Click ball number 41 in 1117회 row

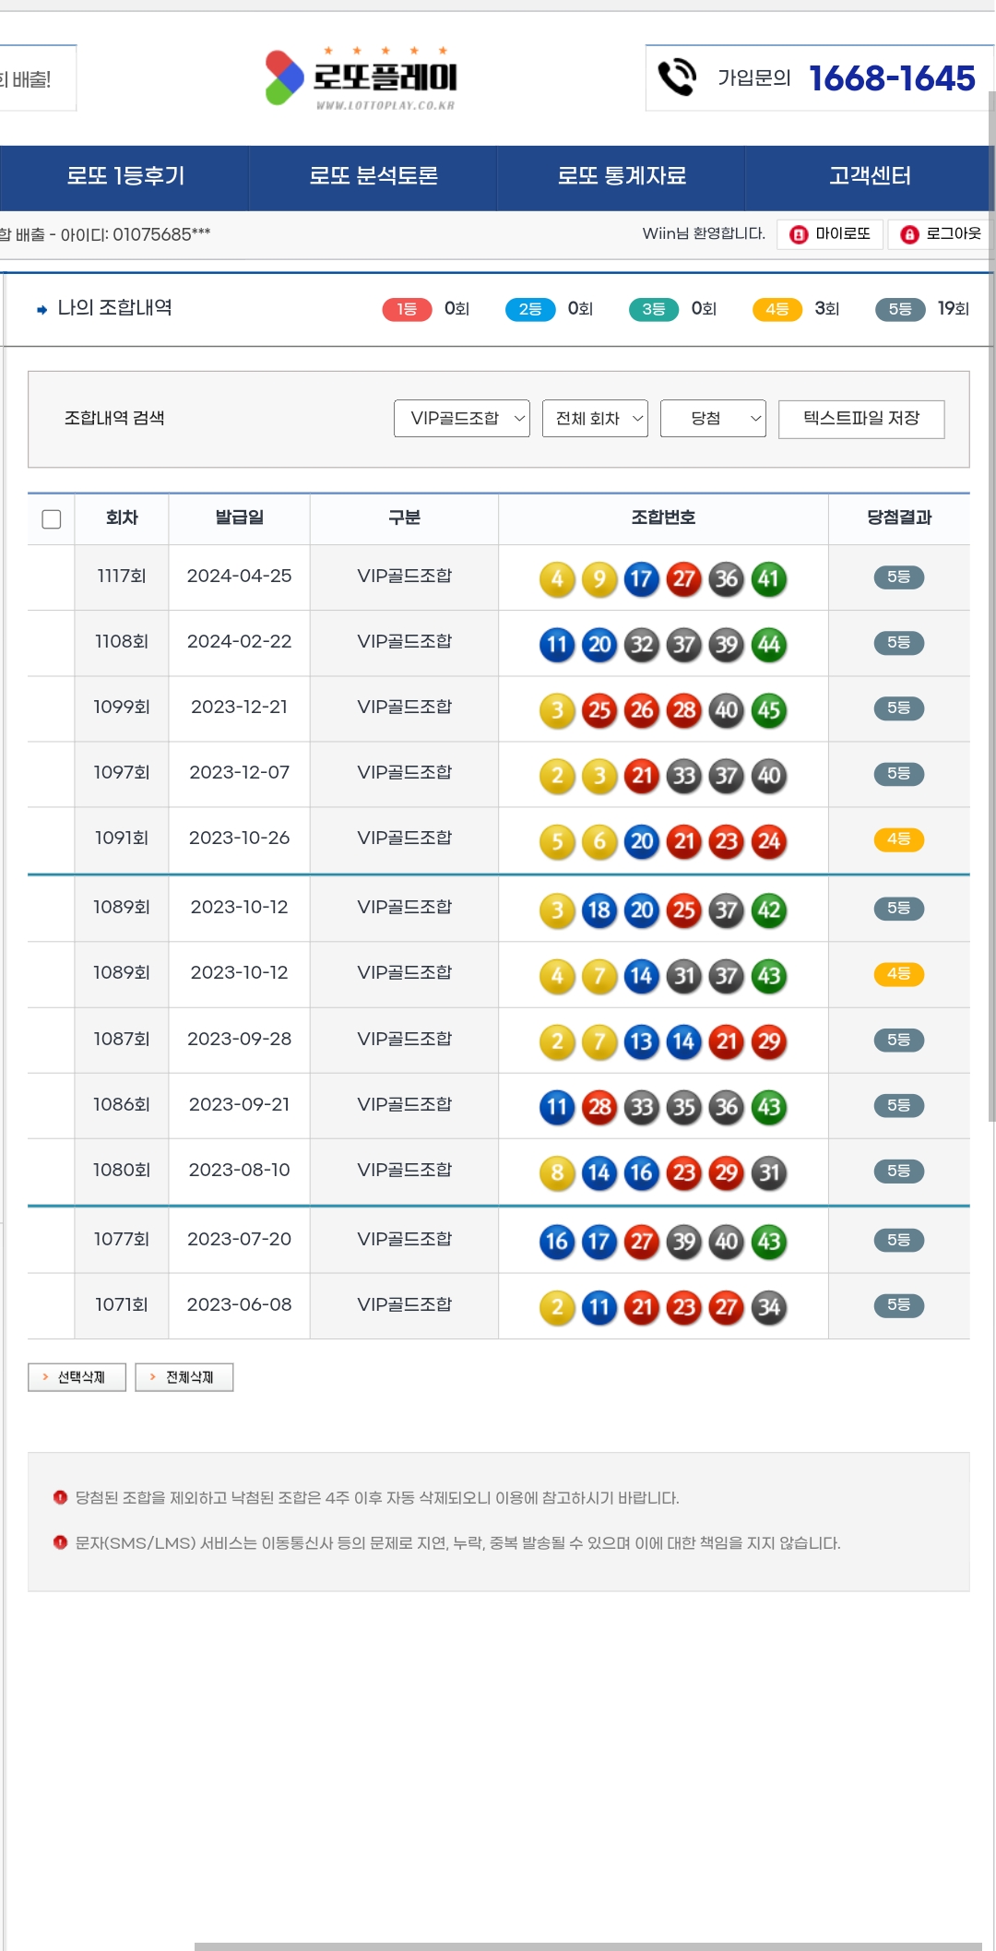(768, 579)
